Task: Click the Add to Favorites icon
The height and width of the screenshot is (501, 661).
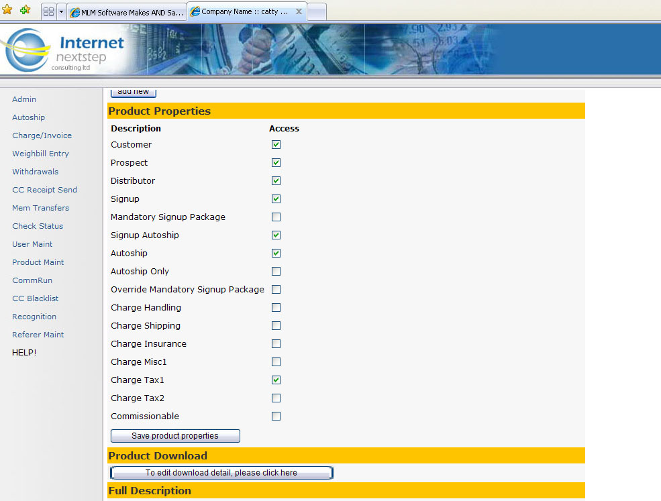Action: tap(25, 10)
